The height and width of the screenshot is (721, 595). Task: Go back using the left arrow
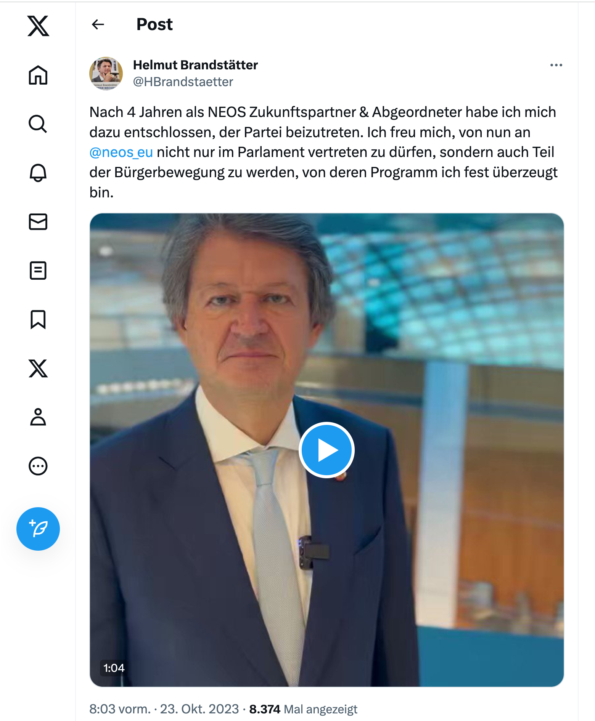[x=98, y=24]
